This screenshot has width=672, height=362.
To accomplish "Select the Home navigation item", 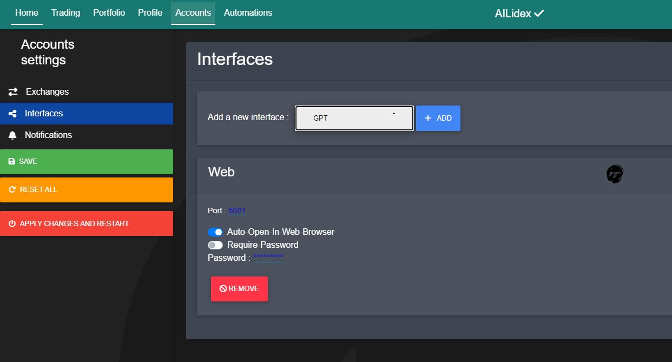I will (26, 13).
